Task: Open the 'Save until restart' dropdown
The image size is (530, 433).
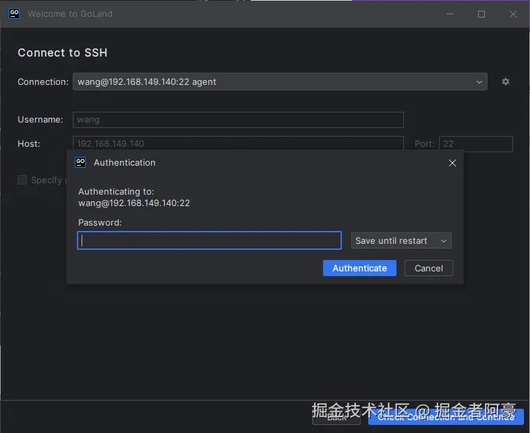Action: [x=401, y=240]
